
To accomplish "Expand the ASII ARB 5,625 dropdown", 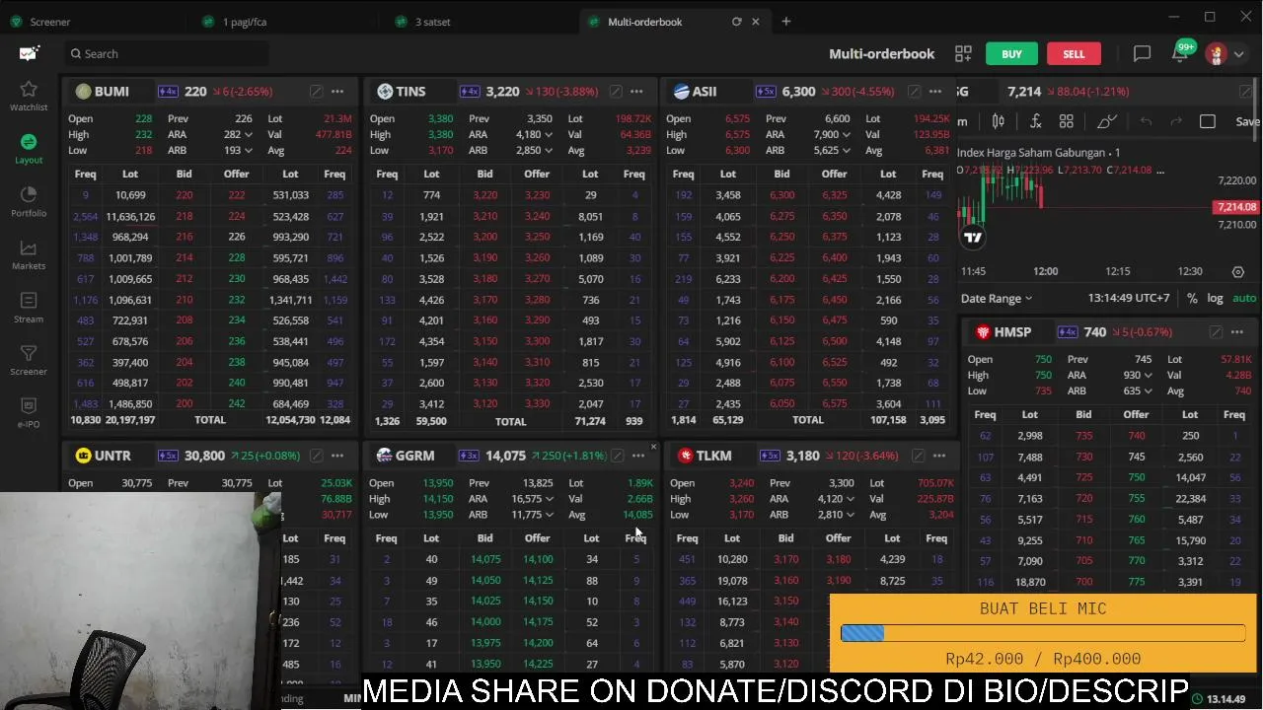I will click(x=847, y=151).
